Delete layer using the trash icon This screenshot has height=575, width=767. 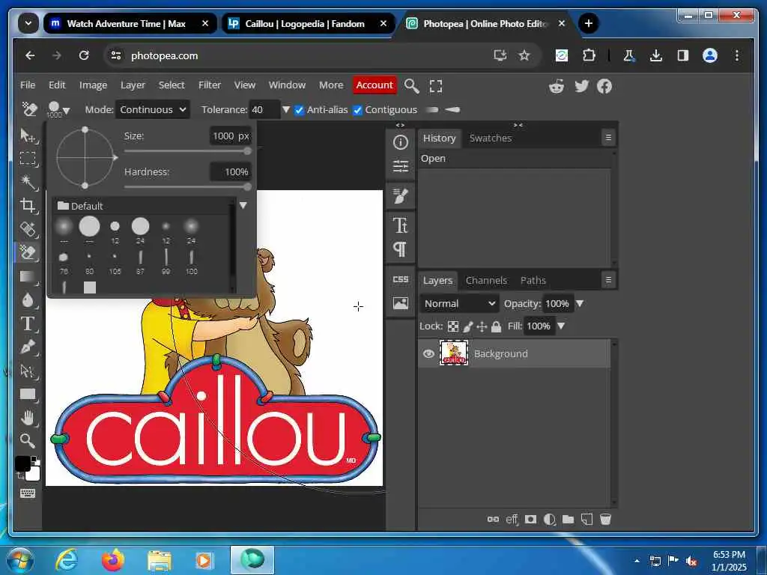pyautogui.click(x=605, y=520)
